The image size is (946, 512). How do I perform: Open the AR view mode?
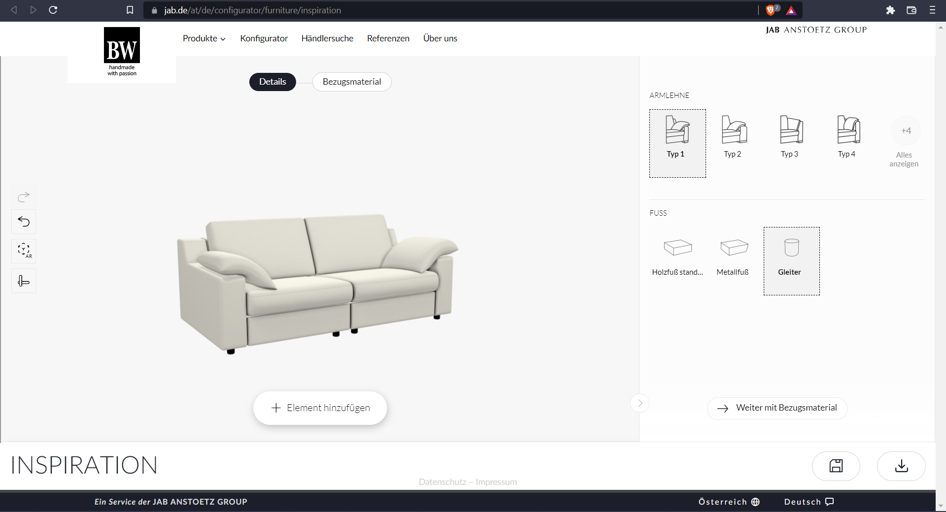(x=23, y=251)
